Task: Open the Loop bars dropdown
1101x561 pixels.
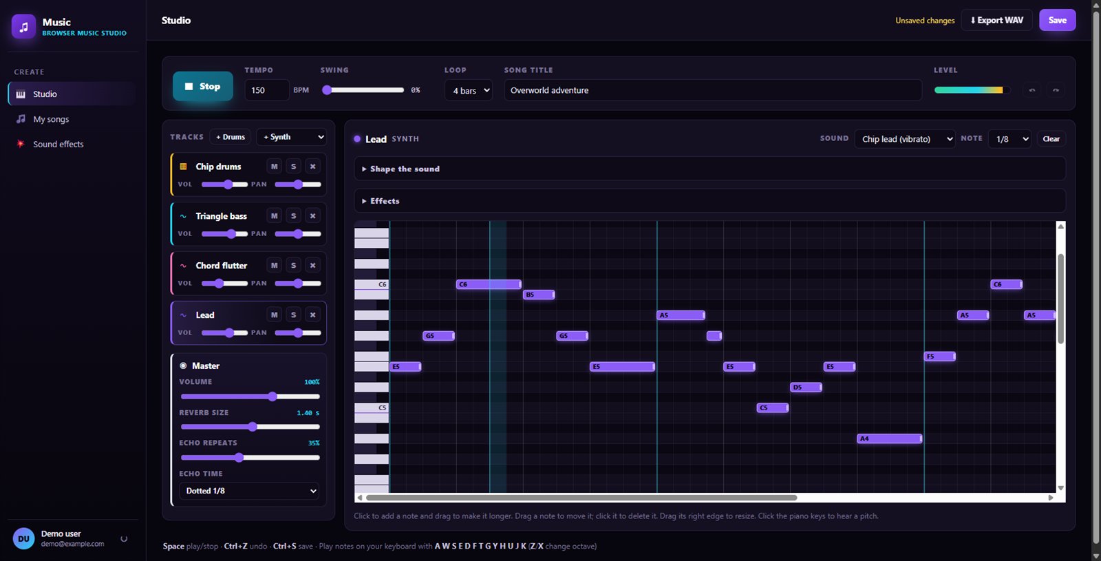Action: click(x=469, y=90)
